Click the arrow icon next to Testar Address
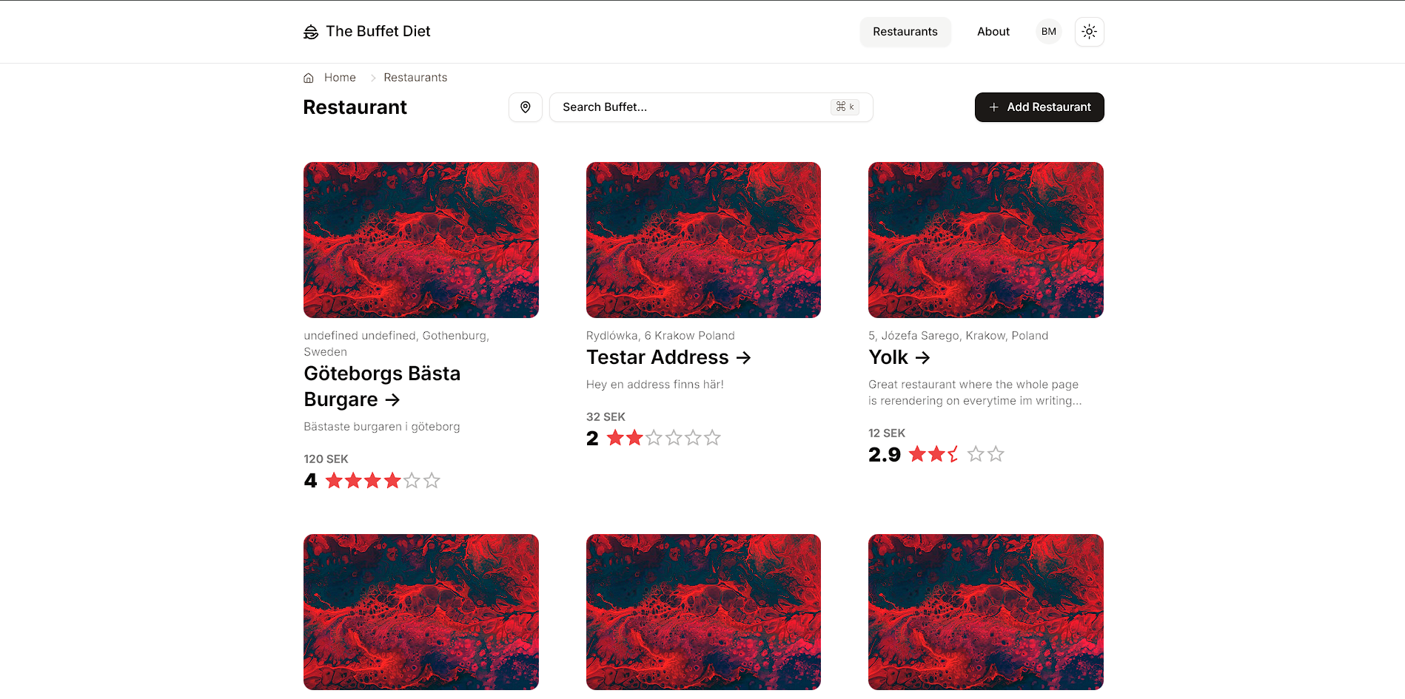Viewport: 1405px width, 699px height. tap(744, 358)
